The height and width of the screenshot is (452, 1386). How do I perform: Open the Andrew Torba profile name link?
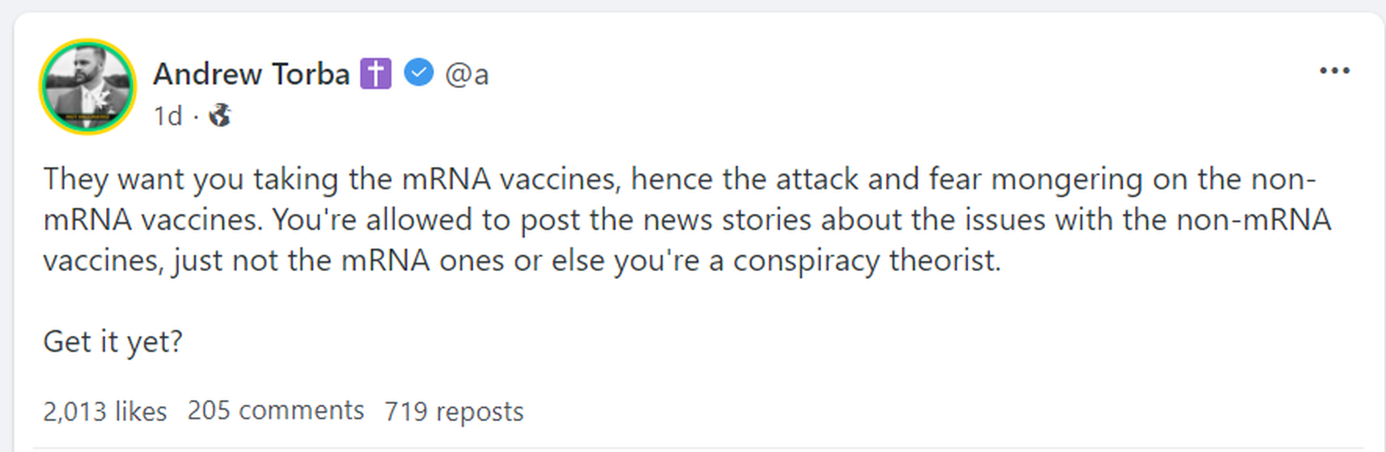[251, 74]
